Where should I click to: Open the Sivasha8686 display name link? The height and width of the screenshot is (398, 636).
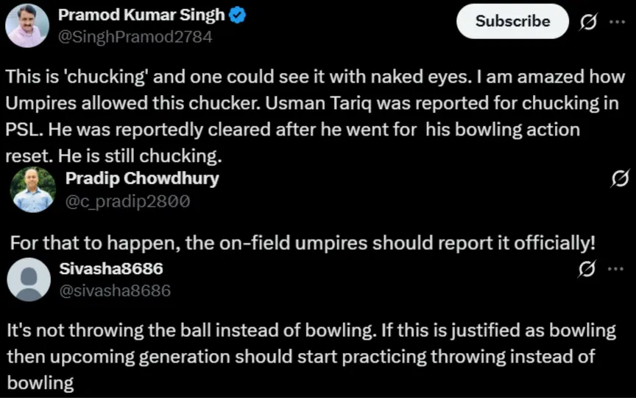(x=110, y=268)
